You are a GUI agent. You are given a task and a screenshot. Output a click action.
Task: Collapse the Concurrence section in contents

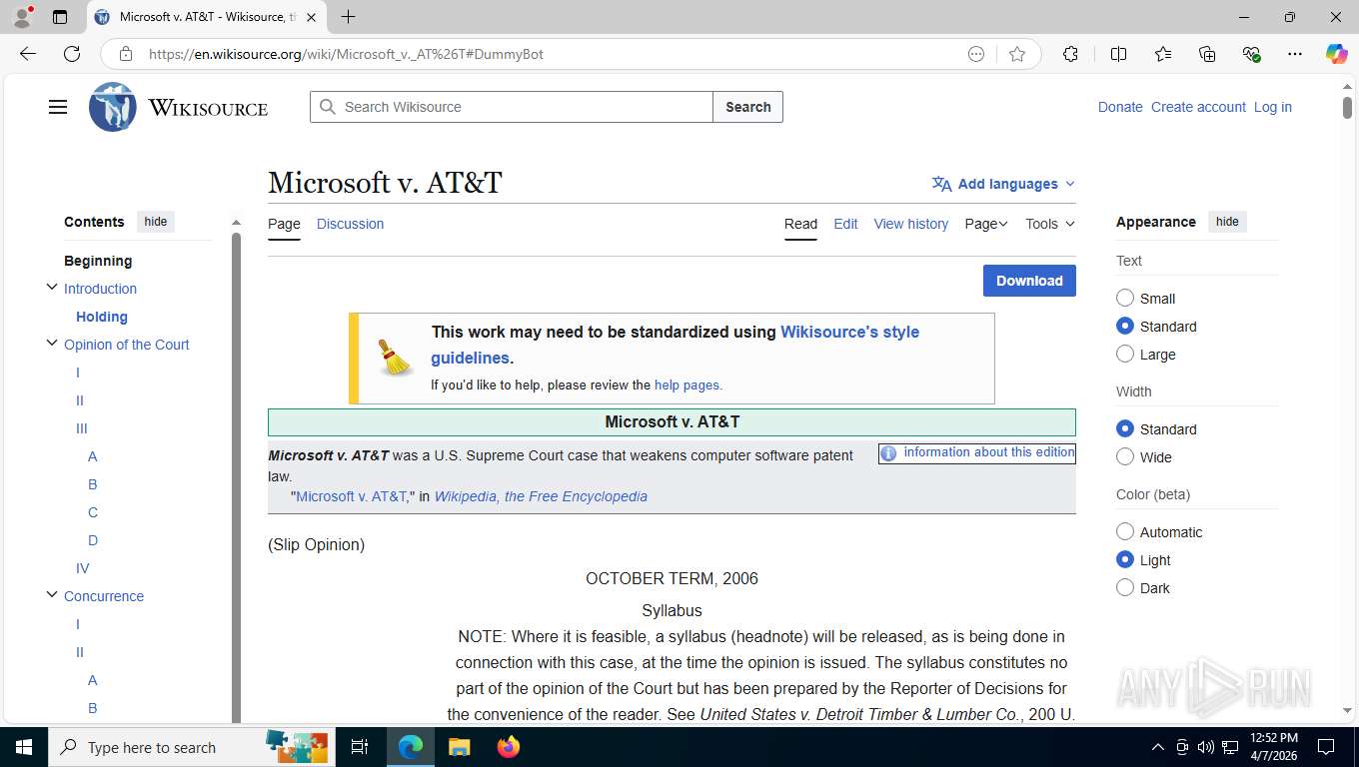click(52, 595)
